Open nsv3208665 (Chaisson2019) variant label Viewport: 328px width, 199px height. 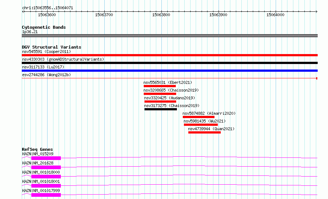(x=171, y=90)
